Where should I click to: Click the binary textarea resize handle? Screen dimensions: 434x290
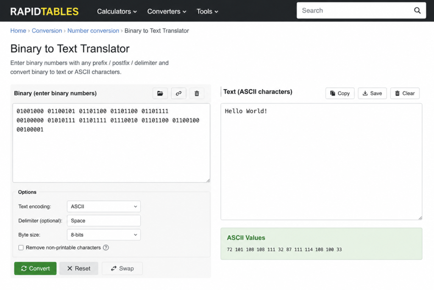(208, 180)
